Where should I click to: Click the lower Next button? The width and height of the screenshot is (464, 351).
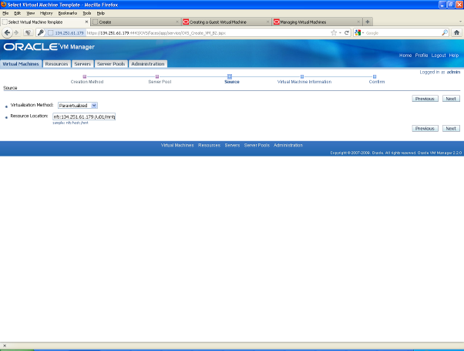(x=451, y=128)
